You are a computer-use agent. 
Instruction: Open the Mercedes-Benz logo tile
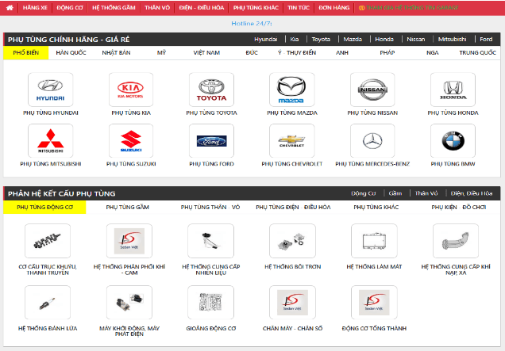pyautogui.click(x=372, y=141)
